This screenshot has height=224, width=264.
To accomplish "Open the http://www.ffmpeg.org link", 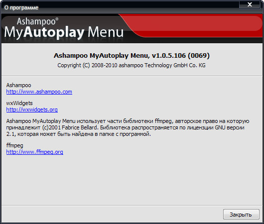I will tap(35, 152).
